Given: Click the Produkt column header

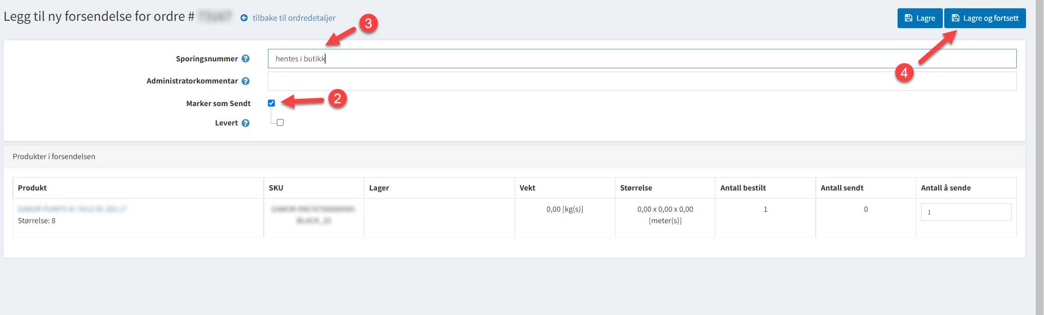Looking at the screenshot, I should [32, 188].
